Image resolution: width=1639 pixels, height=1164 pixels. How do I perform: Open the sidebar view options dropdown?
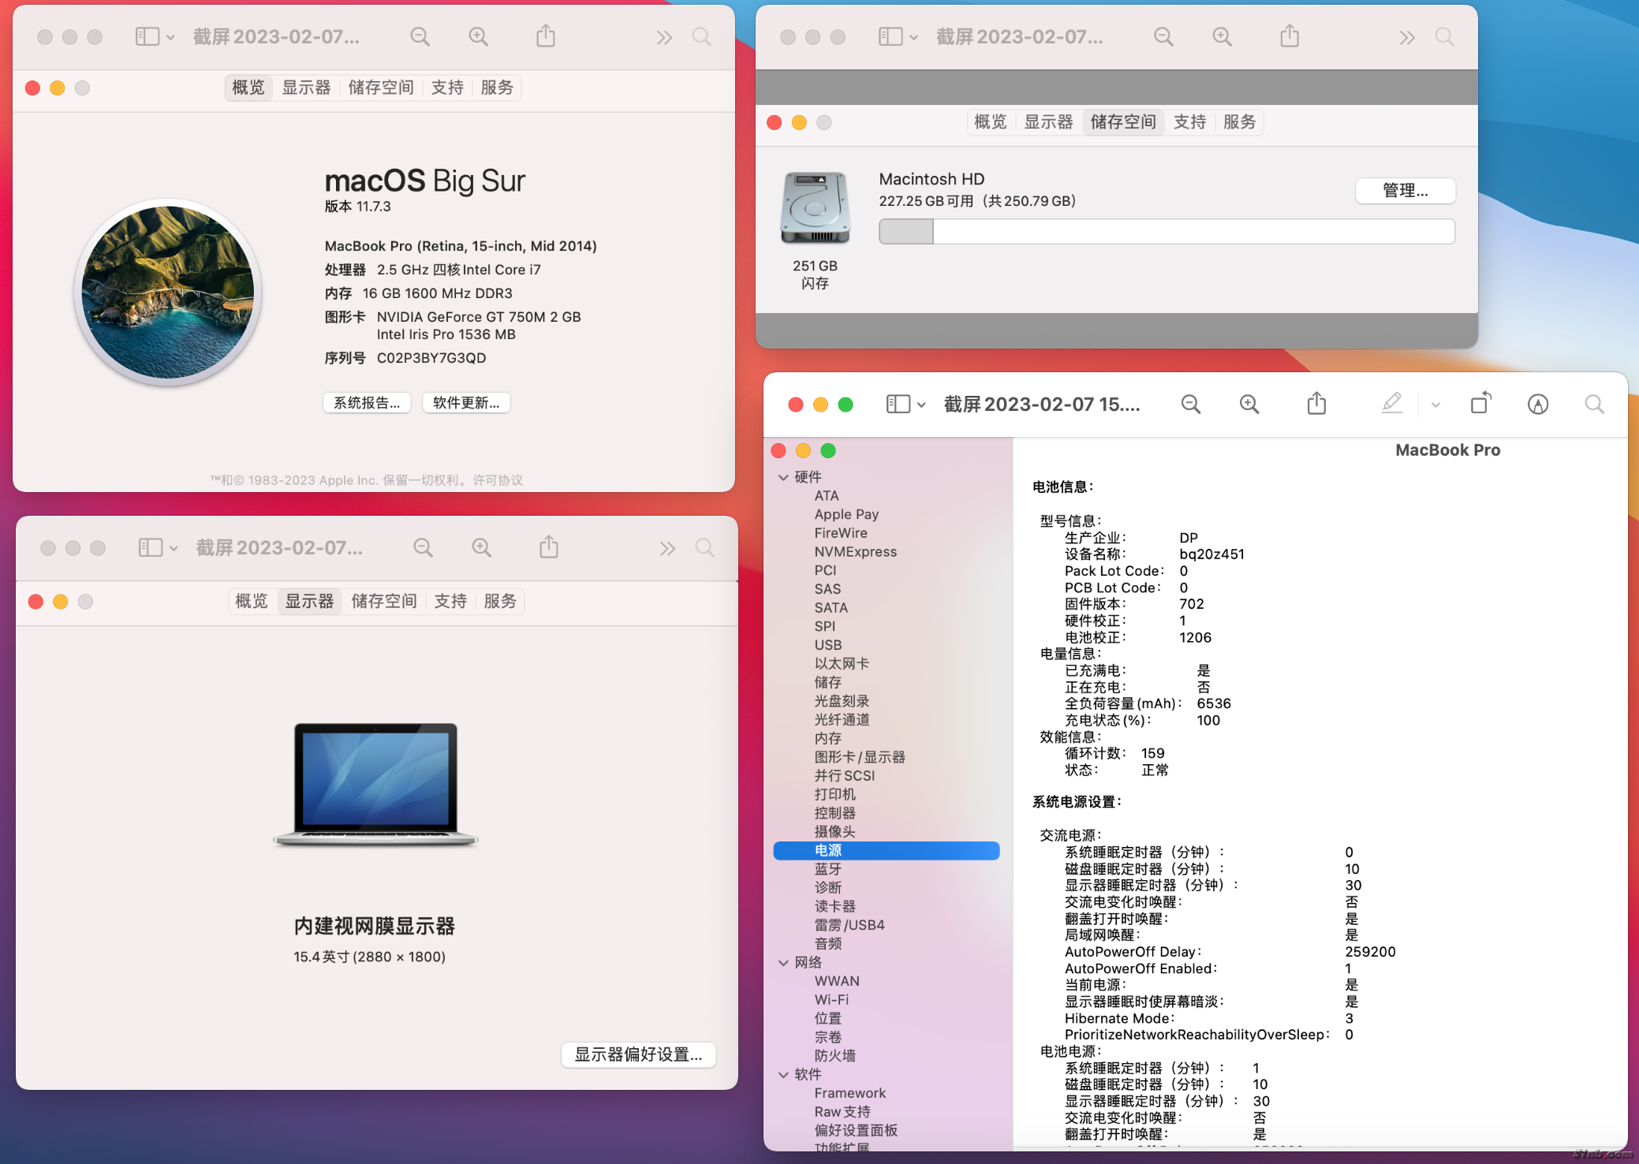click(921, 404)
